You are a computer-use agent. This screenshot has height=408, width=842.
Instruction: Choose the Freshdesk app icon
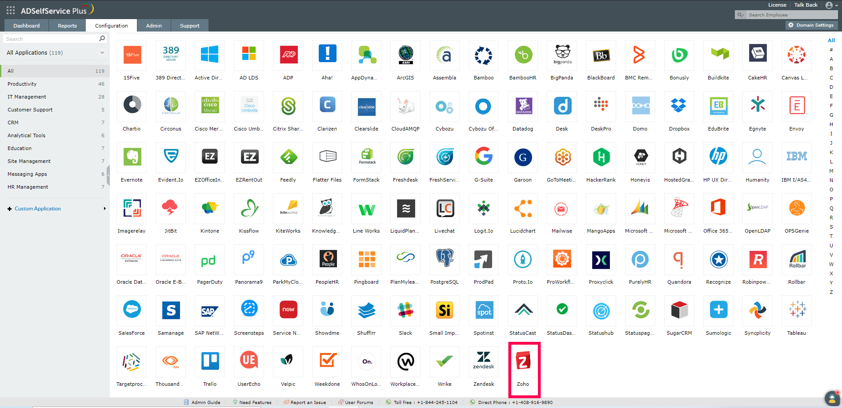[405, 157]
